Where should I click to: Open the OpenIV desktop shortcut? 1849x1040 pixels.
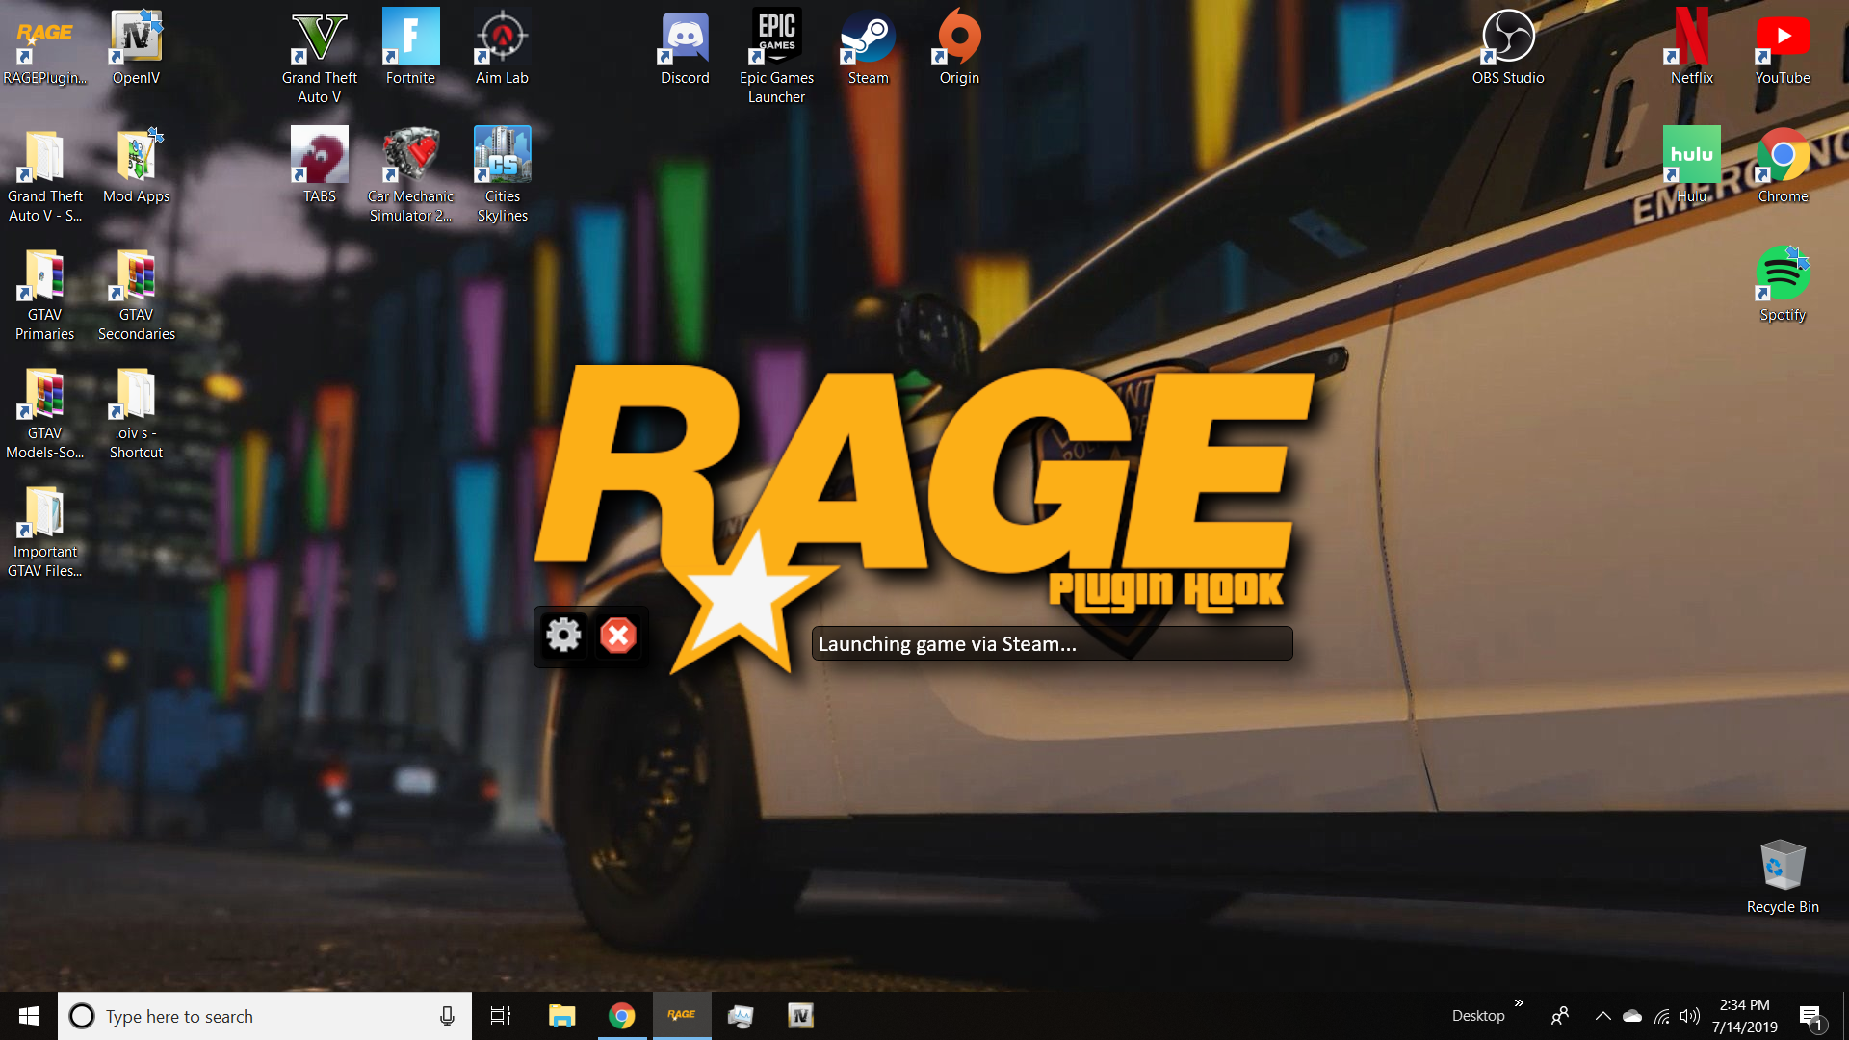136,46
